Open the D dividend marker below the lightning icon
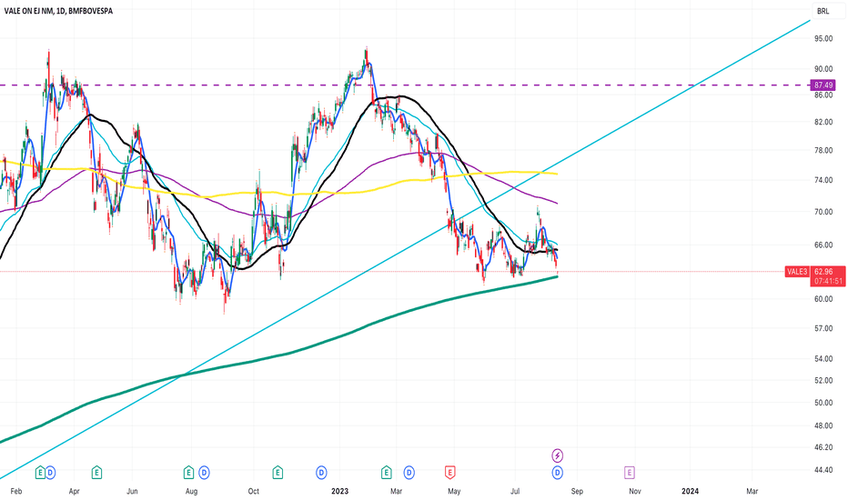Viewport: 848px width, 500px height. (558, 473)
